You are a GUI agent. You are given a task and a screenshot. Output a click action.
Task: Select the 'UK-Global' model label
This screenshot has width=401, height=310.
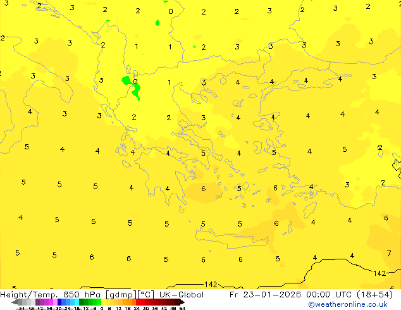click(182, 295)
